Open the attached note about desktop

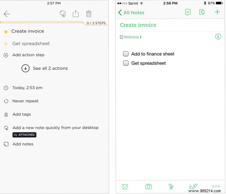[56, 128]
